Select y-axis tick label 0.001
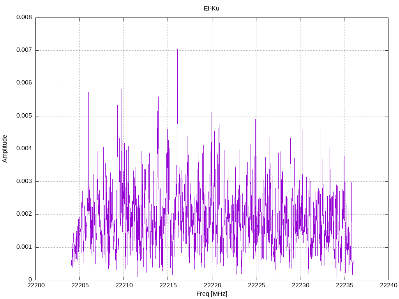The width and height of the screenshot is (399, 299). (x=24, y=247)
